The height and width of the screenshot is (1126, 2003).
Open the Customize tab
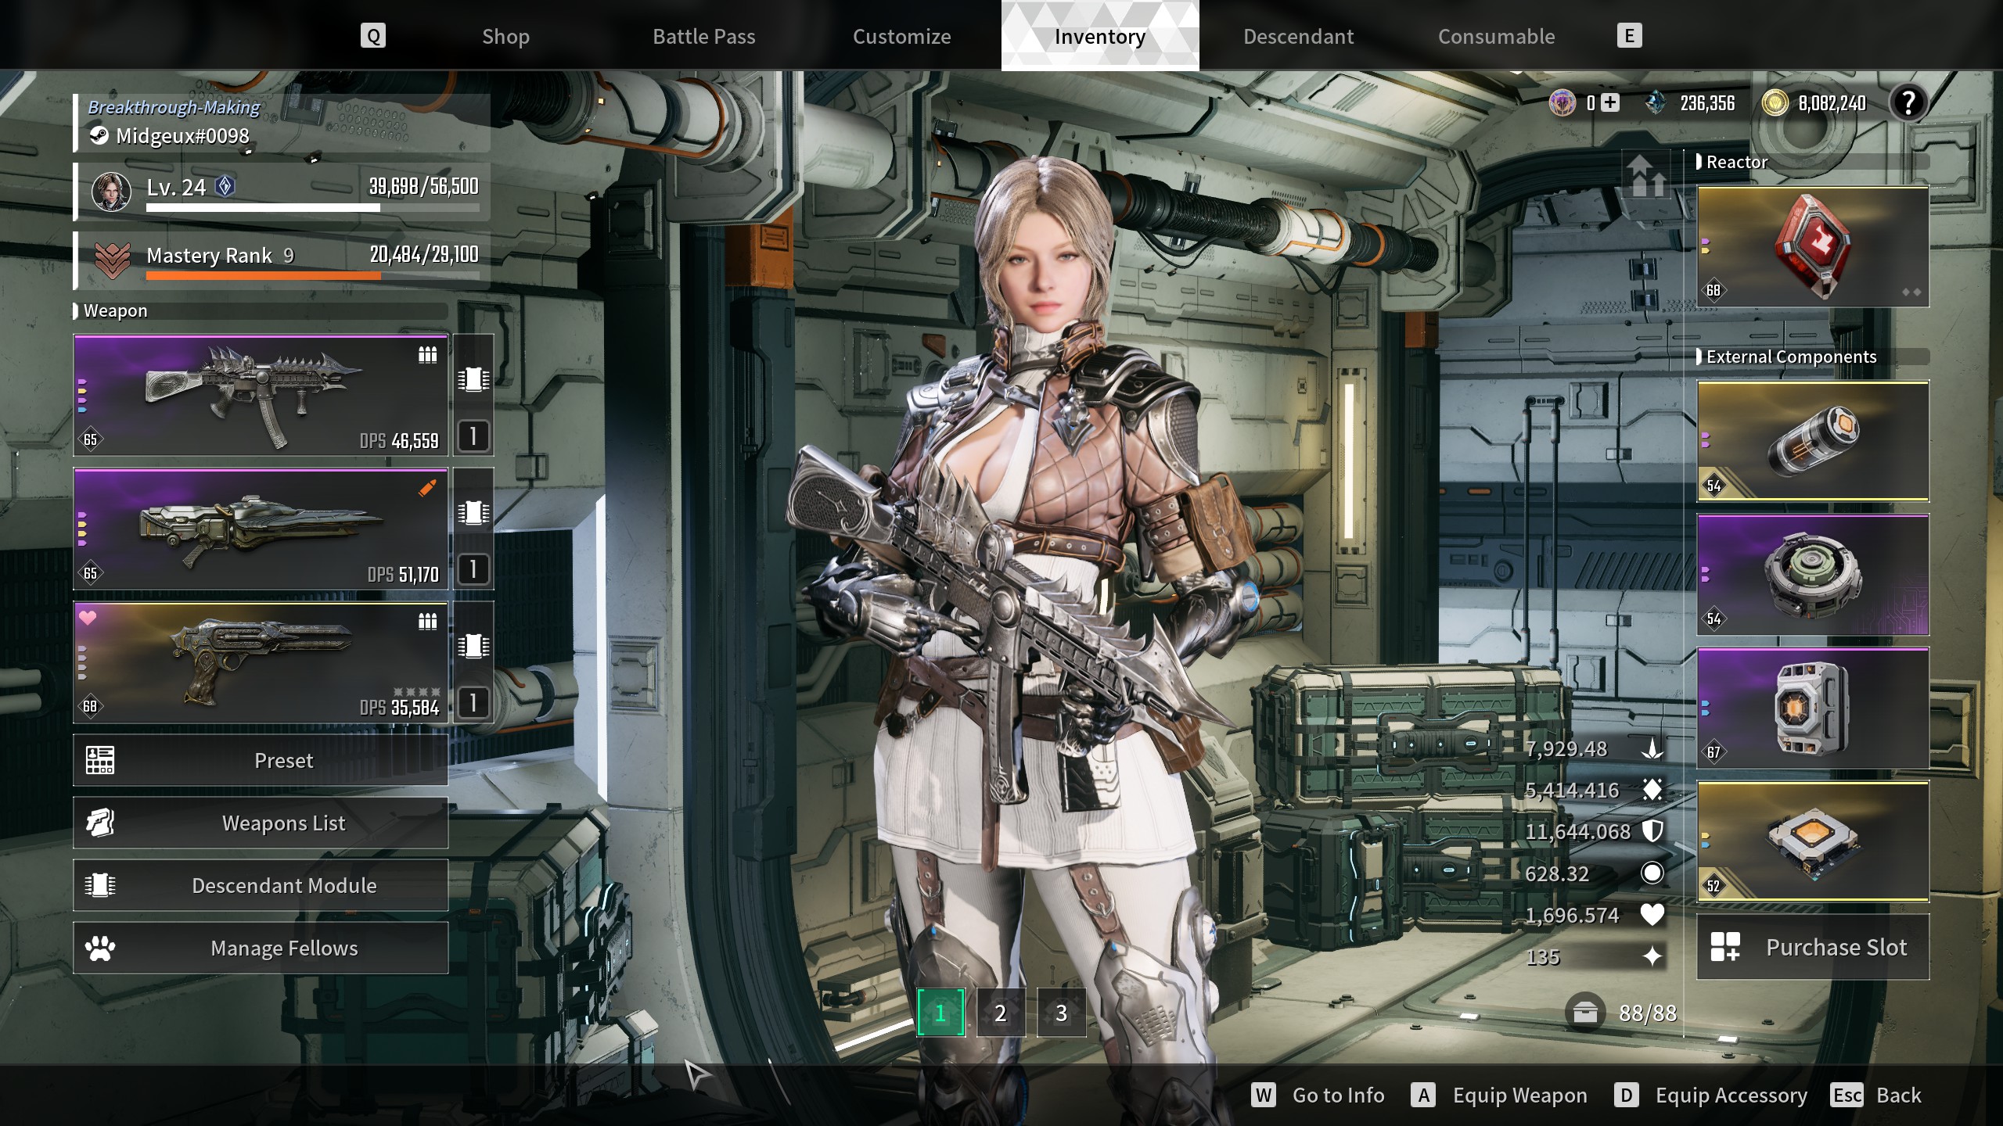pos(901,36)
